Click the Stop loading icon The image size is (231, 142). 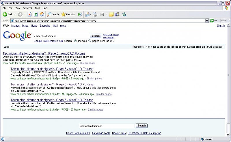coord(29,14)
